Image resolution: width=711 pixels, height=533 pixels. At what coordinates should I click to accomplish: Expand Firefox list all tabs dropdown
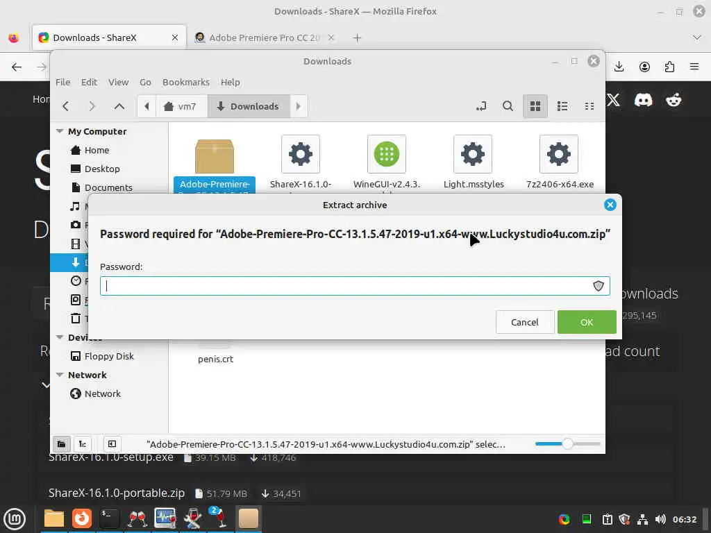[697, 37]
